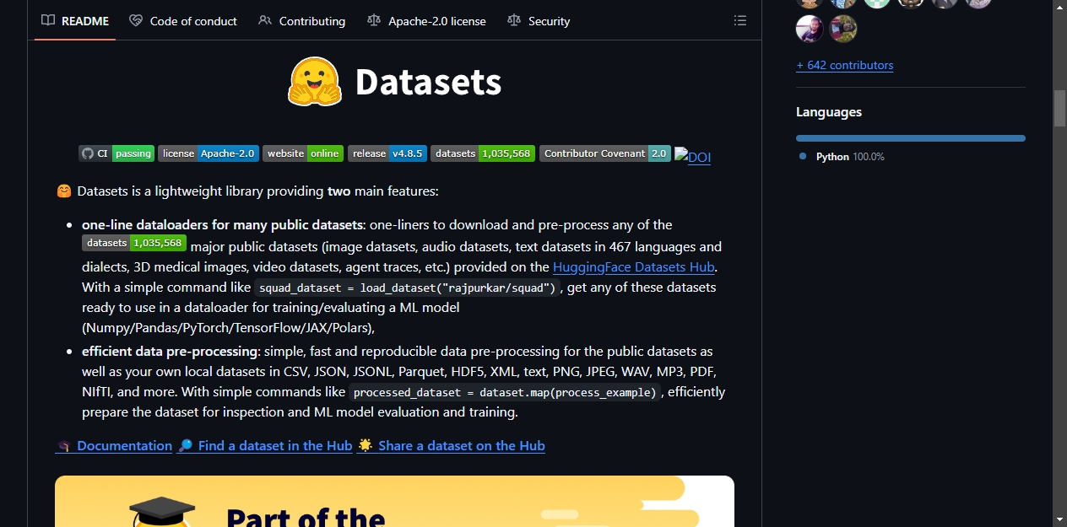Click the blue dot next to Python
1067x527 pixels.
(x=803, y=157)
